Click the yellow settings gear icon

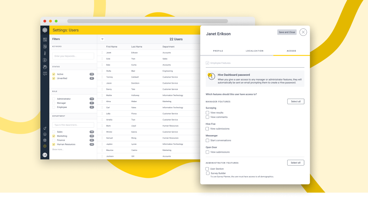coord(45,146)
